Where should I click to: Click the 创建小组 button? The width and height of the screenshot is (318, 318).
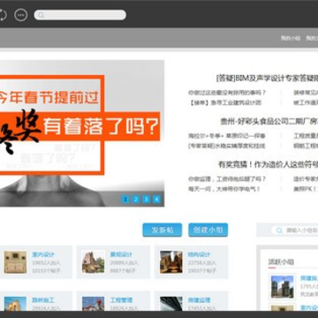coord(208,230)
